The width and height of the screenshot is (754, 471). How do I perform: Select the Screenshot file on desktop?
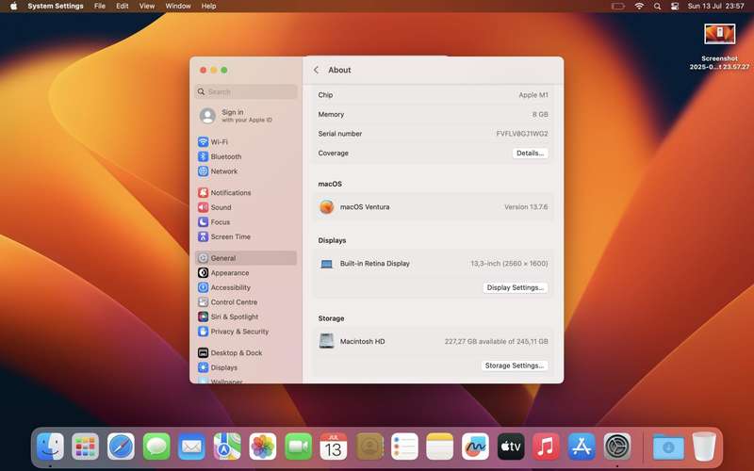(x=719, y=46)
